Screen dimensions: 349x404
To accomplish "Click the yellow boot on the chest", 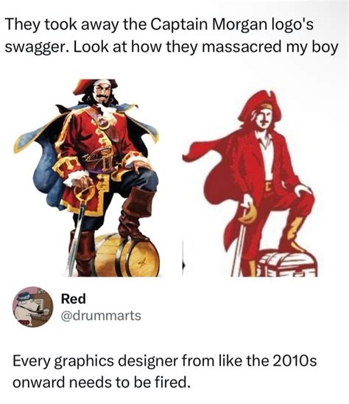I will [295, 233].
